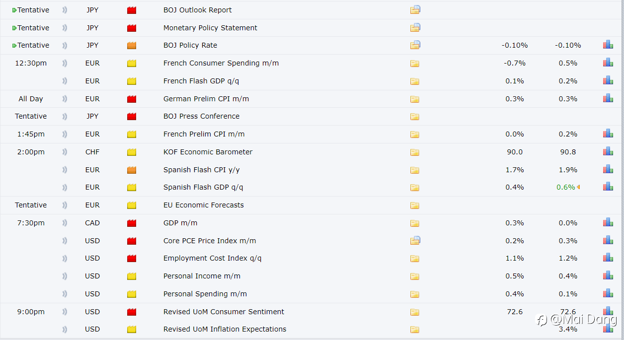Toggle alert sound for CAD GDP m/m
The image size is (624, 340).
pyautogui.click(x=65, y=223)
